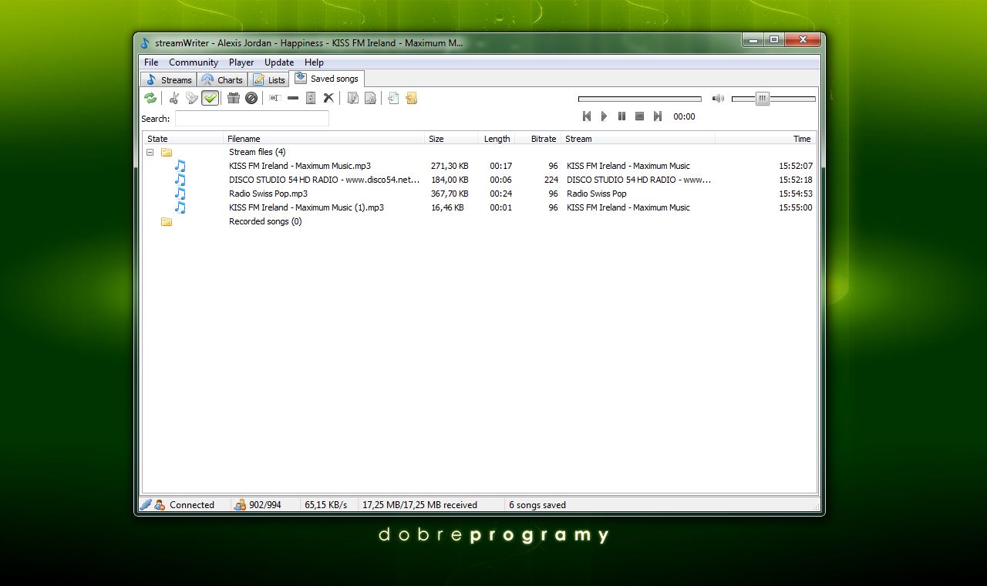Sort by Size column header
The width and height of the screenshot is (987, 586).
[451, 139]
